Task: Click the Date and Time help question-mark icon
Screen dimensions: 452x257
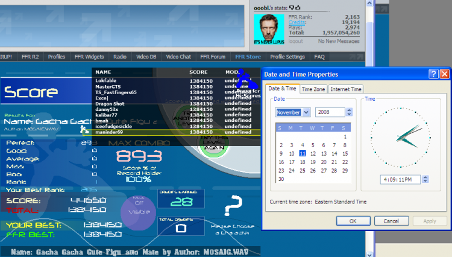Action: [x=433, y=74]
